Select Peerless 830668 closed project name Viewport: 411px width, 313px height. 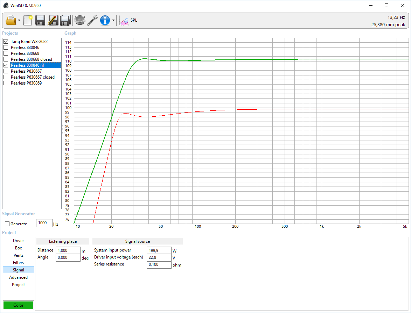(32, 59)
